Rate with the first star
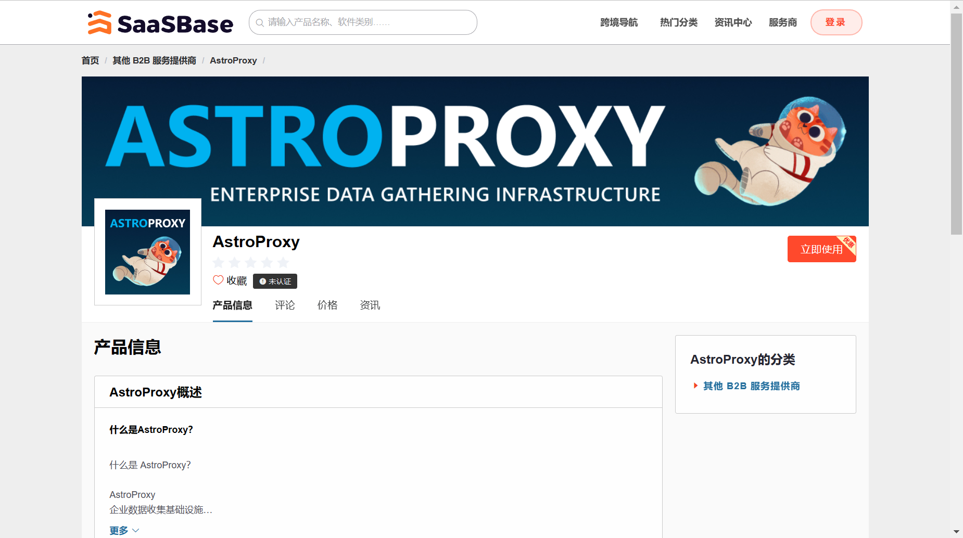This screenshot has height=538, width=963. (x=219, y=262)
